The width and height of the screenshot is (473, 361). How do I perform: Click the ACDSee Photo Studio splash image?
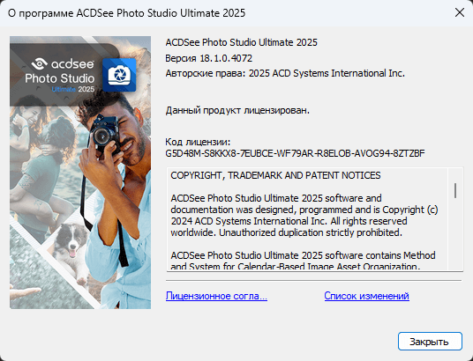[x=80, y=173]
